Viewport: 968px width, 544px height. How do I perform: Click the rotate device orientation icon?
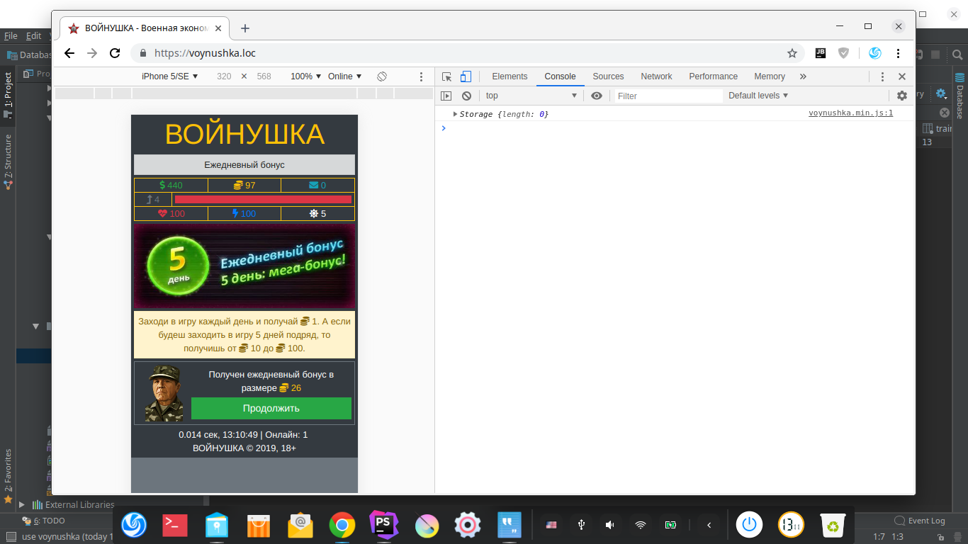382,76
